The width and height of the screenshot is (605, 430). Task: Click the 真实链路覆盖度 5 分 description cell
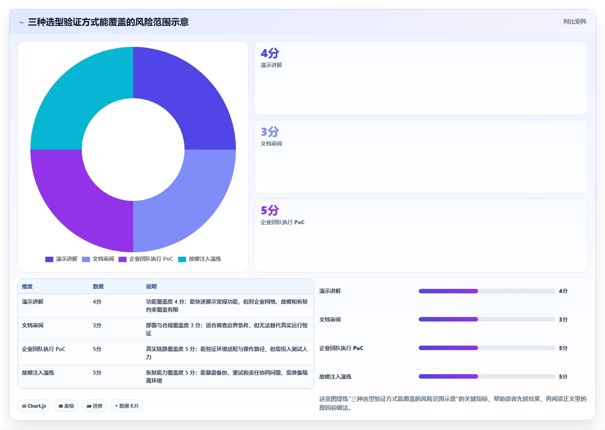pyautogui.click(x=227, y=353)
